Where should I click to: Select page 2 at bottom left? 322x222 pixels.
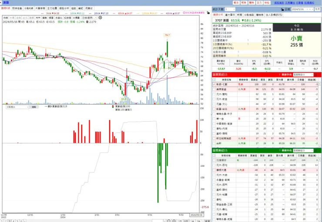6,221
